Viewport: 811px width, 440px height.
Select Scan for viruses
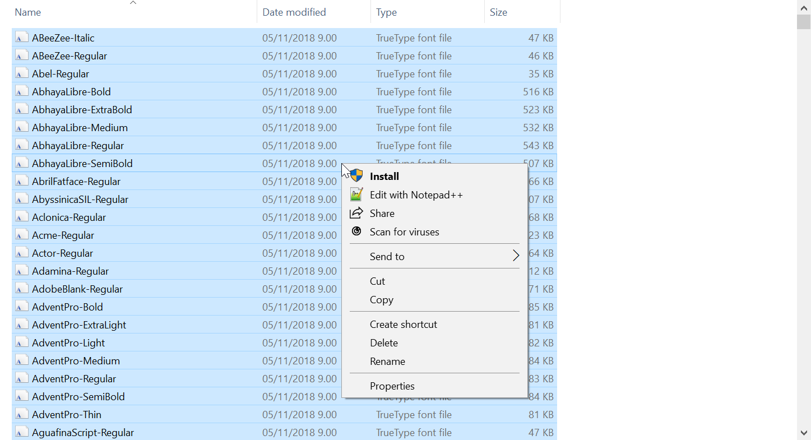[x=434, y=231]
